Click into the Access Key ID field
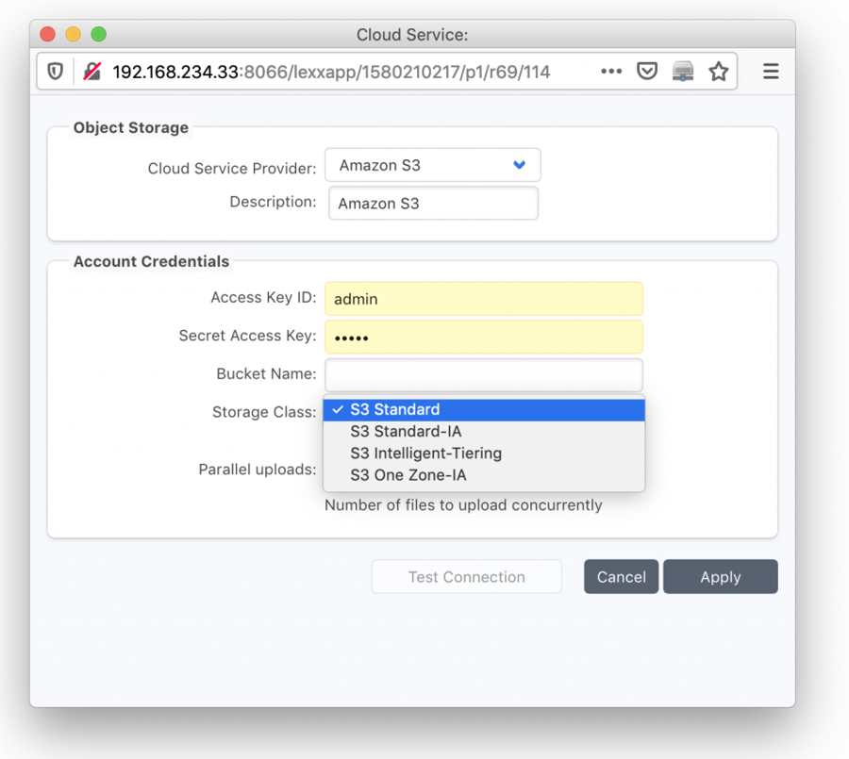Image resolution: width=849 pixels, height=759 pixels. coord(484,299)
